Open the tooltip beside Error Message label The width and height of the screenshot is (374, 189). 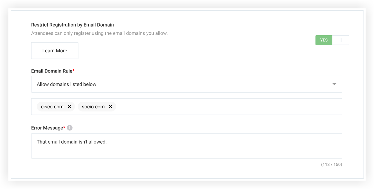tap(69, 127)
